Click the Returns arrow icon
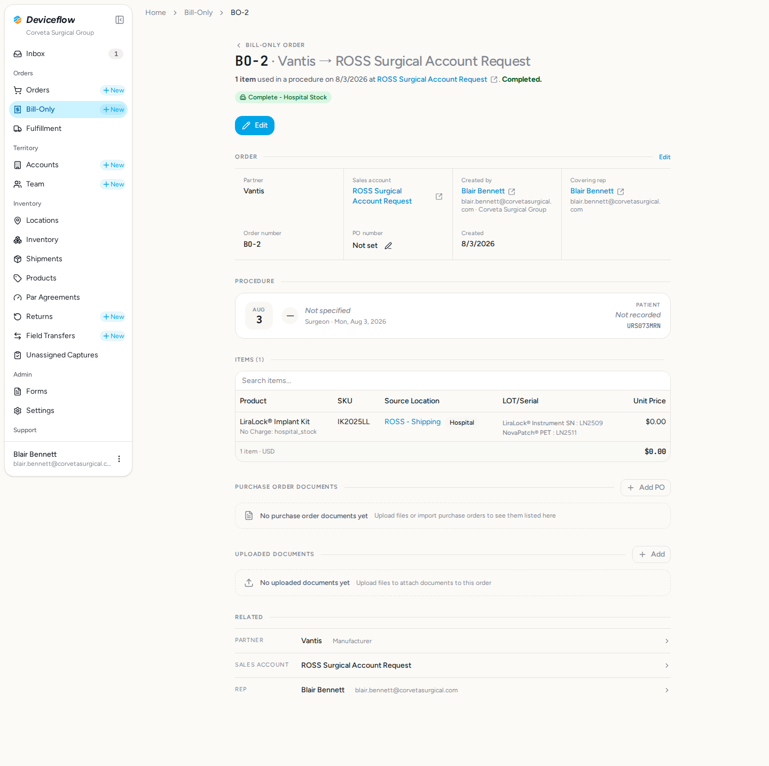The height and width of the screenshot is (766, 769). click(x=18, y=317)
